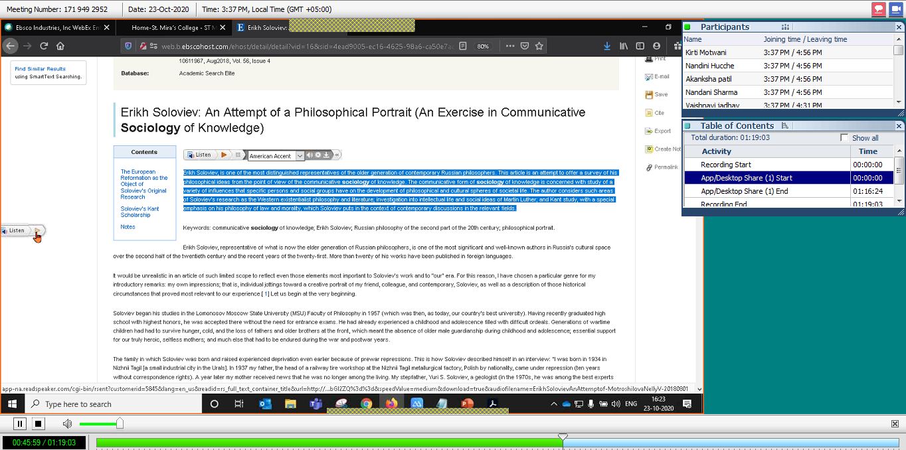Image resolution: width=906 pixels, height=450 pixels.
Task: Click the Soloviev's Kant Scholarship contents link
Action: [141, 211]
